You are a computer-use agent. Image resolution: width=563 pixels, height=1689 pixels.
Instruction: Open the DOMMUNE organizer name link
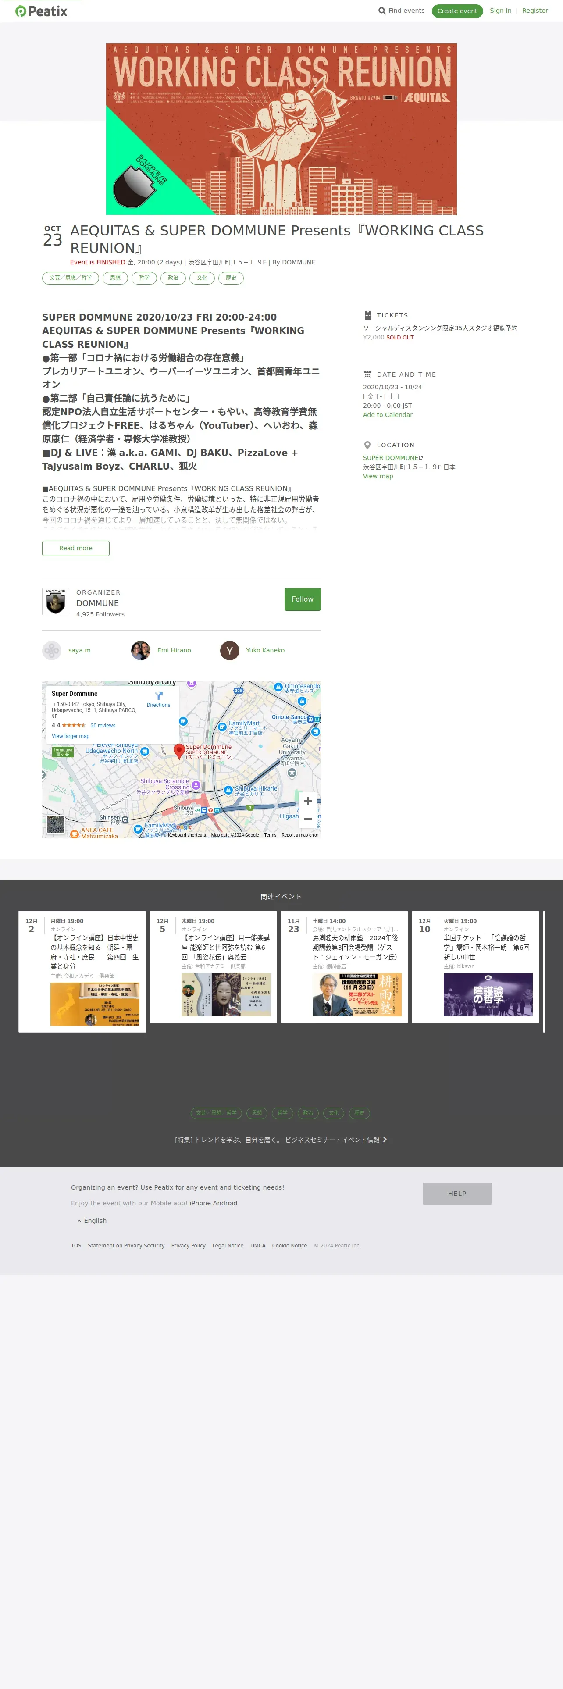point(98,603)
